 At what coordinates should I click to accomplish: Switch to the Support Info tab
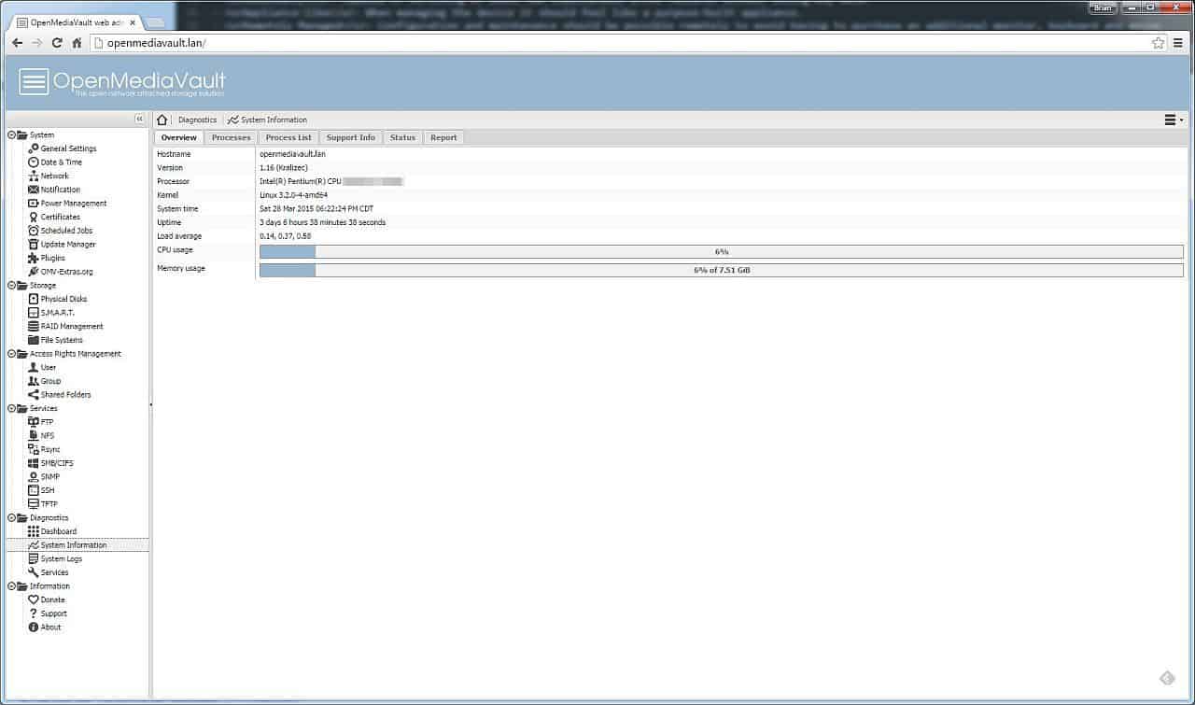[351, 137]
